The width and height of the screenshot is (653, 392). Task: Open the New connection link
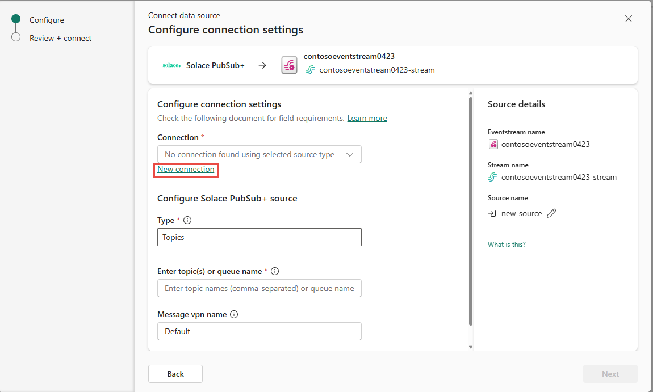pyautogui.click(x=186, y=170)
